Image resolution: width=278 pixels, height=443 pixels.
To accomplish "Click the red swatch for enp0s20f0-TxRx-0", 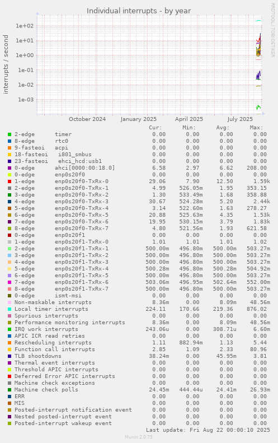I will click(10, 181).
